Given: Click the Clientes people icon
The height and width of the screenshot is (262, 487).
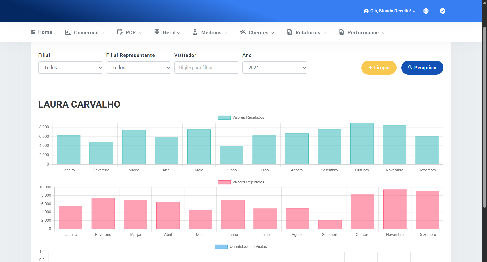Looking at the screenshot, I should click(242, 32).
